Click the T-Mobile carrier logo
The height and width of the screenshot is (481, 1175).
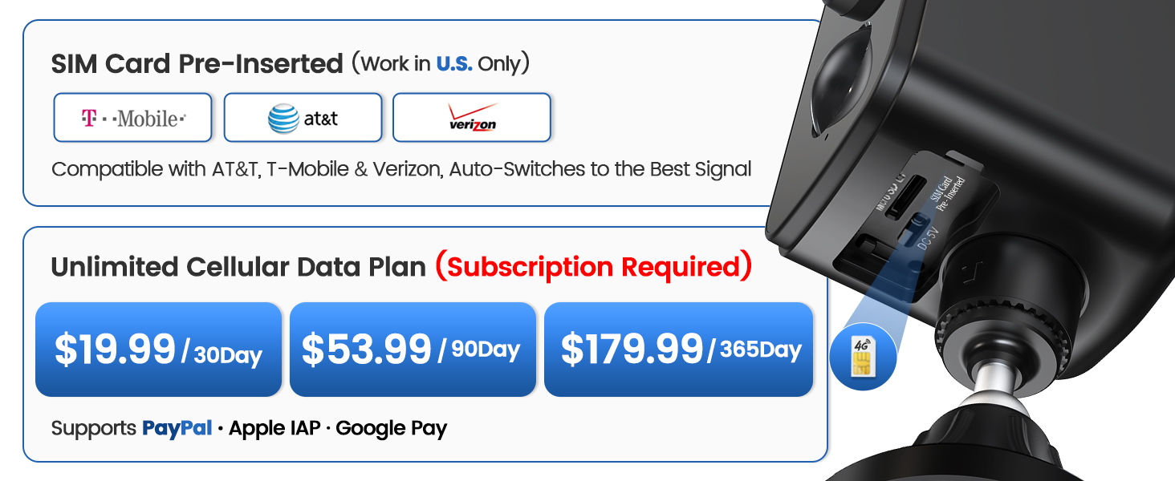coord(133,119)
